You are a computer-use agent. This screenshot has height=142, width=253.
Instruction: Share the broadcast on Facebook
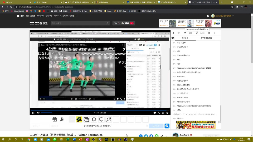(151, 136)
